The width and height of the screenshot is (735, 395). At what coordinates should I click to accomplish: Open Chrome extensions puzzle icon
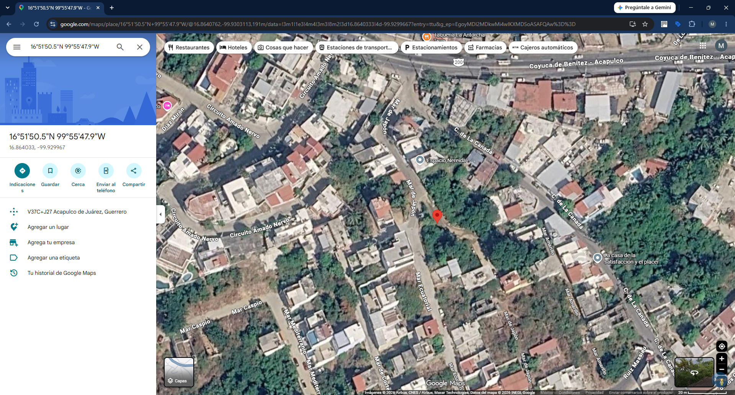coord(692,24)
